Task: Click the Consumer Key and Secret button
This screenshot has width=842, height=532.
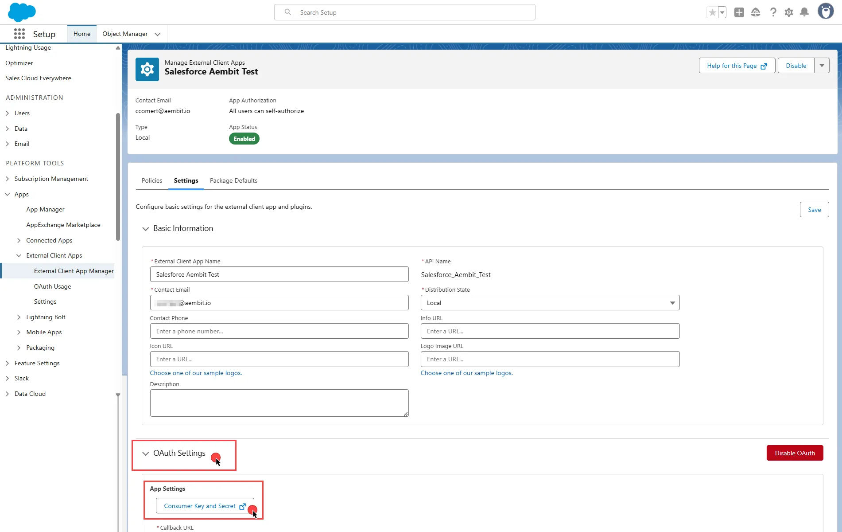Action: pos(205,506)
